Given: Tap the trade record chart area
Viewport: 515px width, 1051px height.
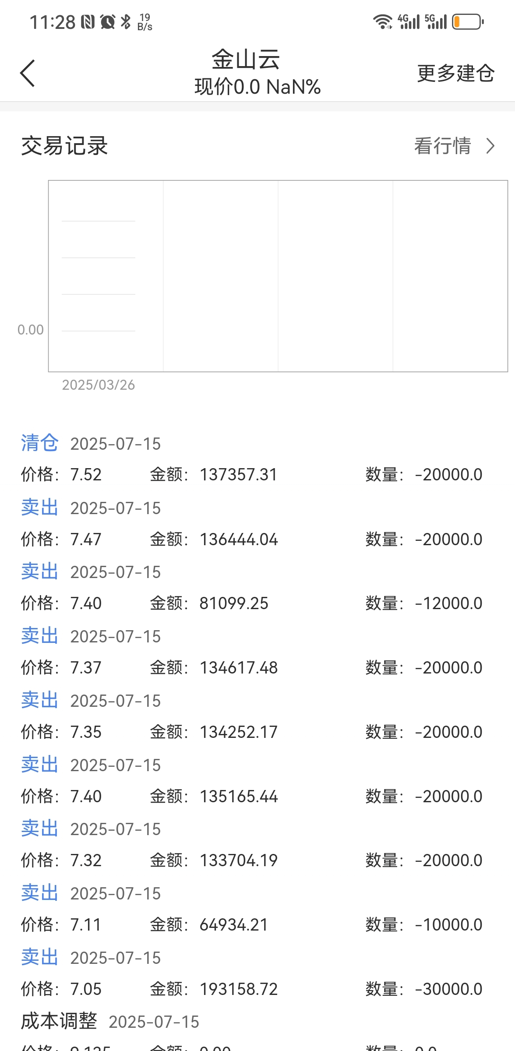Looking at the screenshot, I should tap(278, 276).
